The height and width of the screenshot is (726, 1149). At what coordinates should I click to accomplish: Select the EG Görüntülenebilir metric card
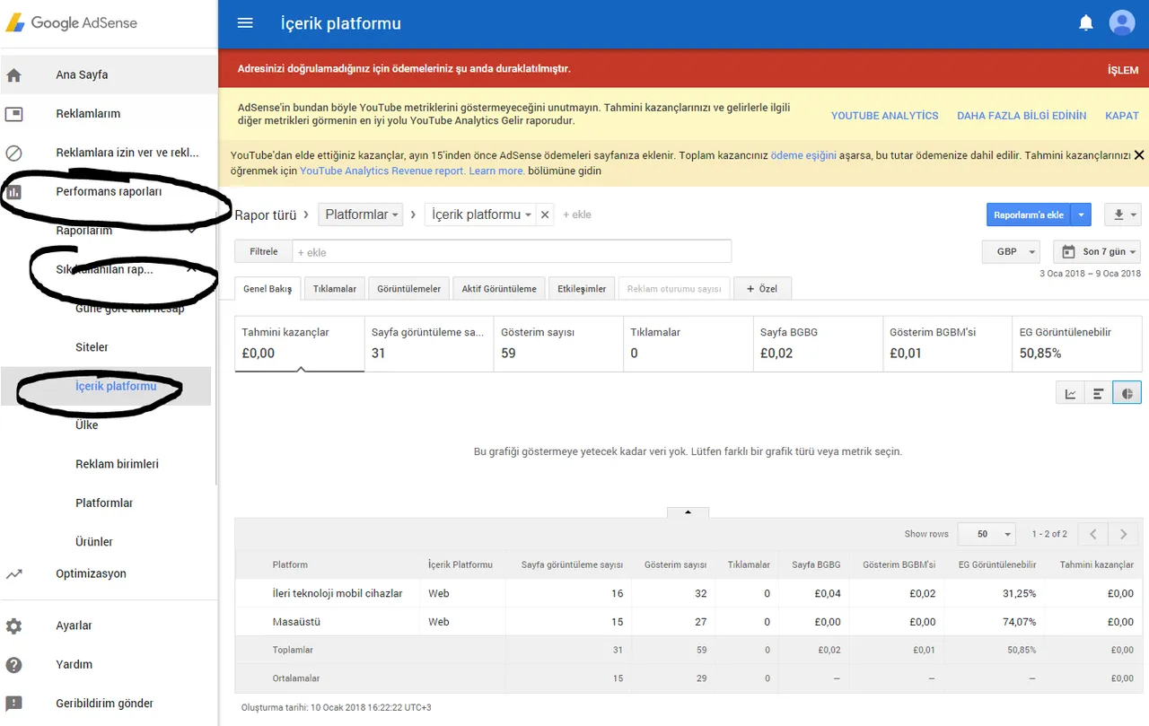(x=1077, y=343)
